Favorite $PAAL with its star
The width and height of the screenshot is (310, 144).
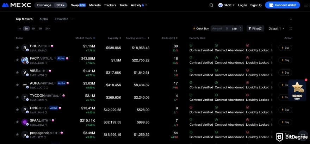(17, 122)
